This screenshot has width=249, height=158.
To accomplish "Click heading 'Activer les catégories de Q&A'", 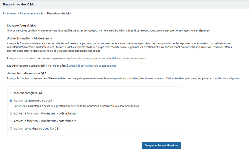I will pyautogui.click(x=27, y=74).
